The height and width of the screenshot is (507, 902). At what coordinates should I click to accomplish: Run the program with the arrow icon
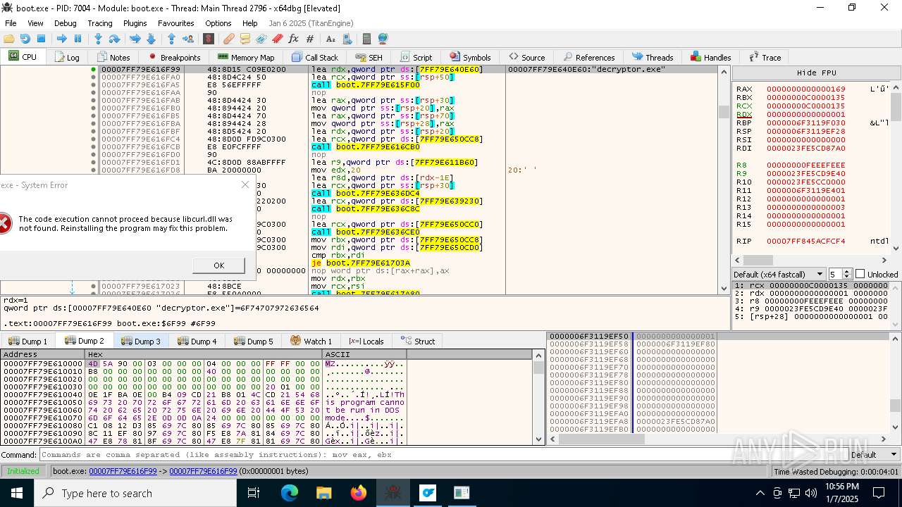click(62, 39)
